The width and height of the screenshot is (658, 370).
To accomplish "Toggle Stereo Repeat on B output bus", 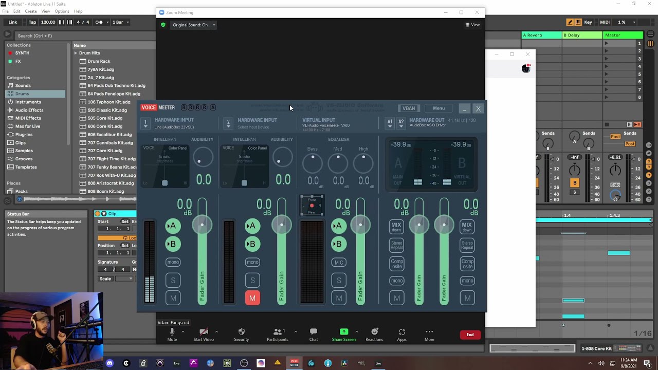I will 467,245.
